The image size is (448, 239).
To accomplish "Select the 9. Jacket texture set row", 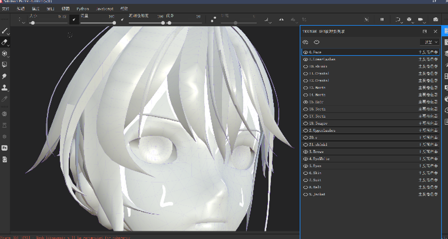I will pyautogui.click(x=317, y=195).
